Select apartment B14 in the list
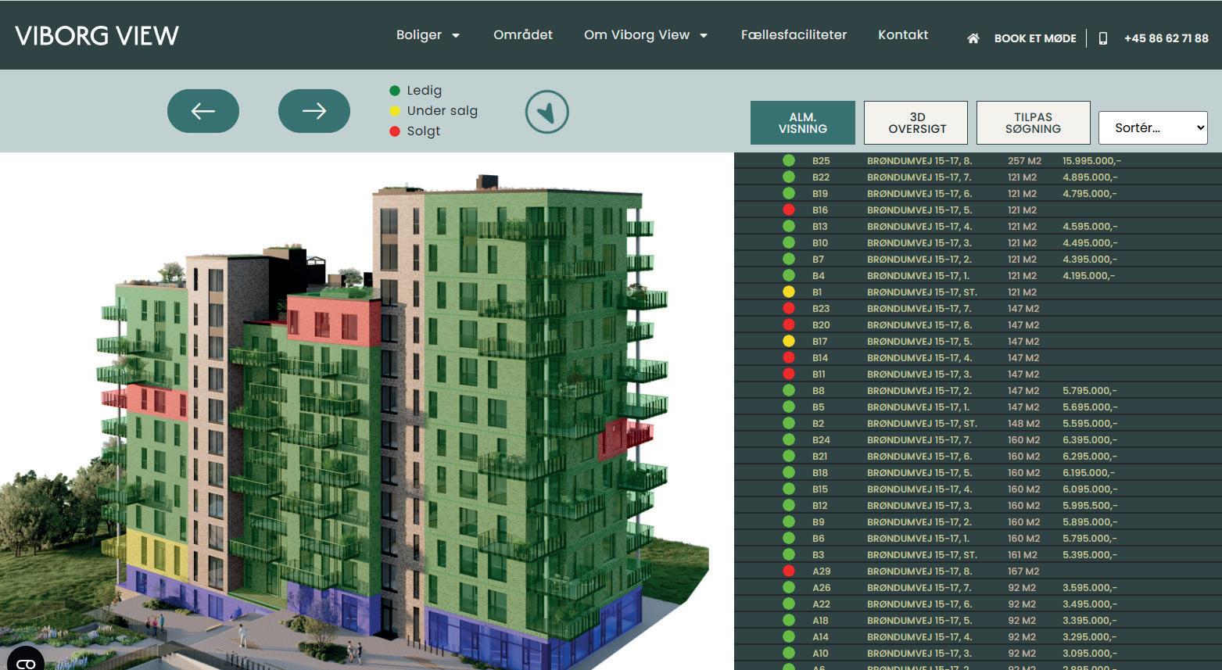 (978, 357)
